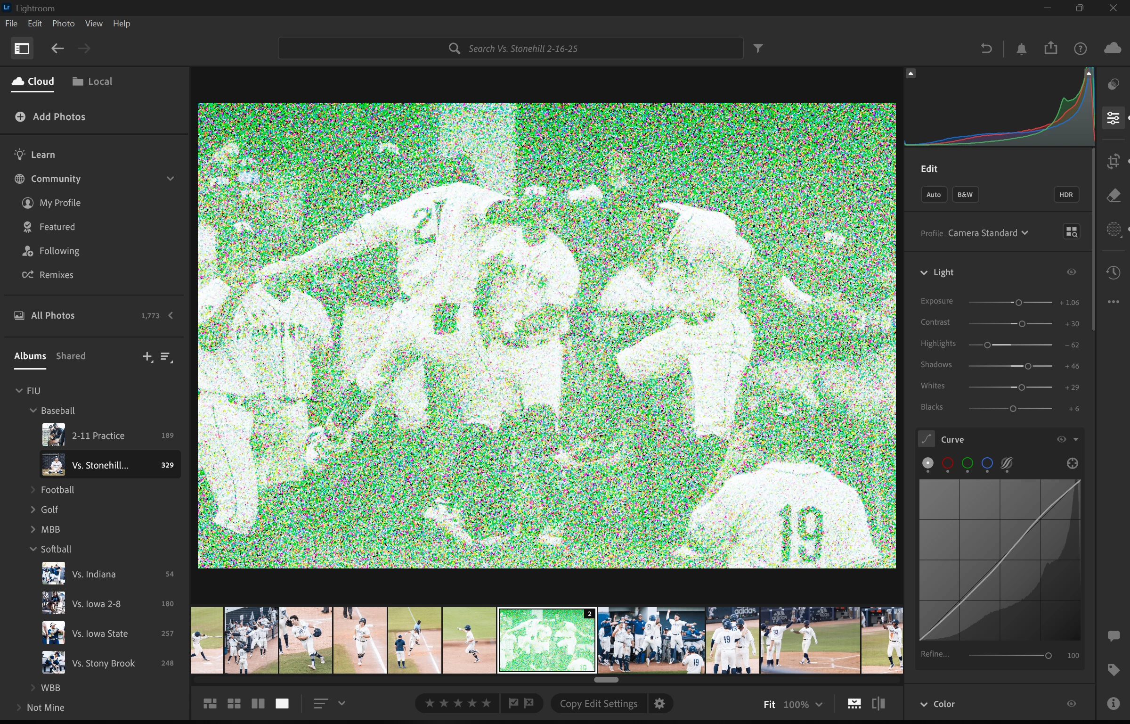The image size is (1130, 724).
Task: Adjust the Exposure slider handle
Action: 1018,303
